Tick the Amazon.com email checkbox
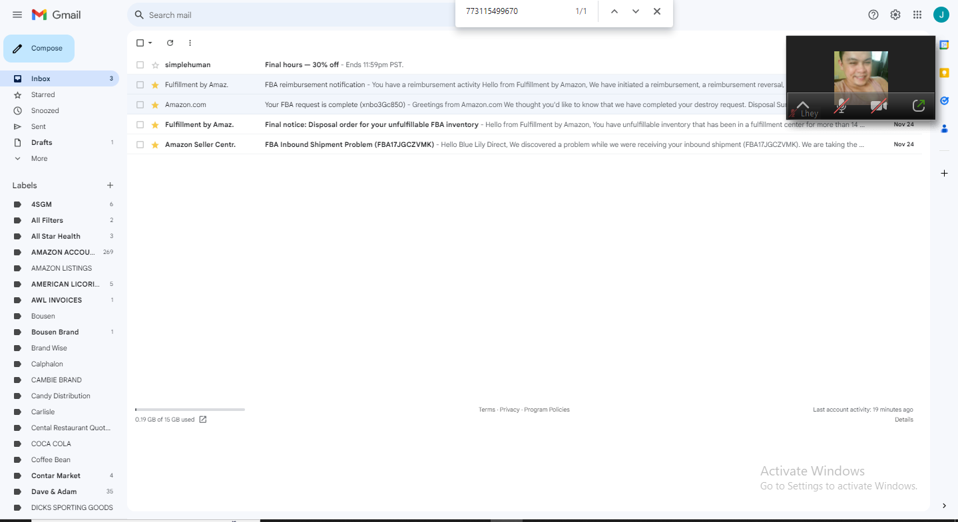 click(x=140, y=104)
